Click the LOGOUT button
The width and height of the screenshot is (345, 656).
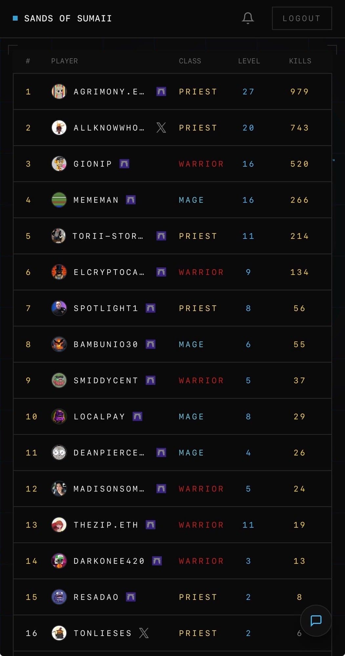(302, 18)
